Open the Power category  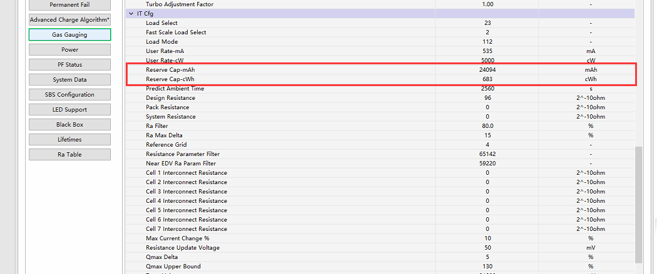click(x=69, y=50)
